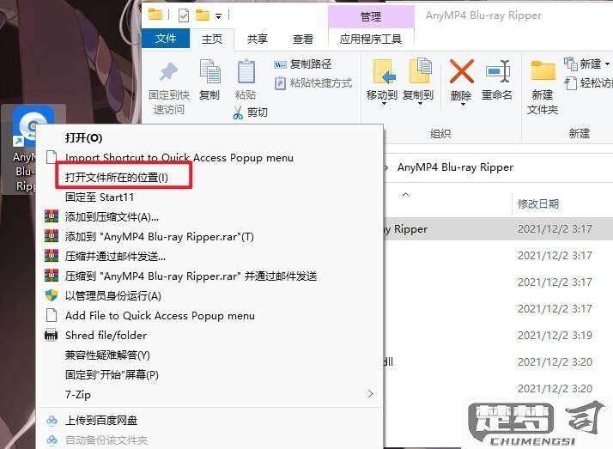Click the folder icon in the title bar
Viewport: 613px width, 449px height.
click(155, 15)
